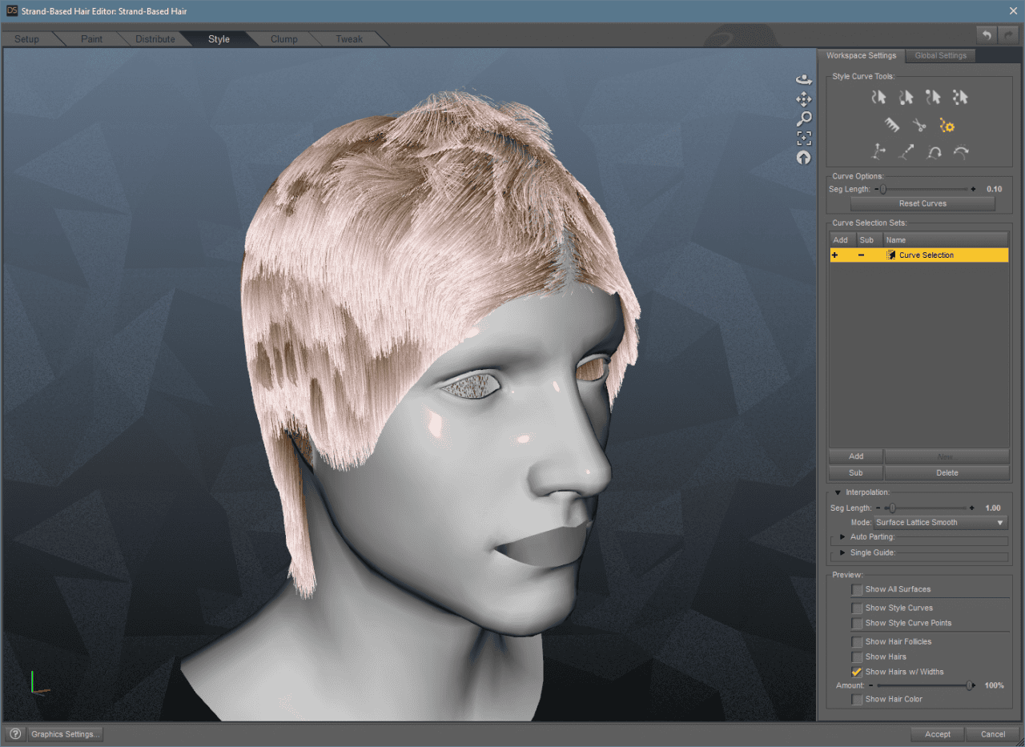Disable Show Hairs w/ Widths
This screenshot has width=1025, height=747.
[x=856, y=672]
